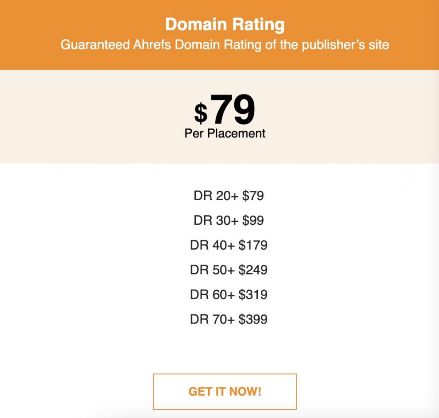Click the $99 price in the tier list
Image resolution: width=439 pixels, height=418 pixels.
coord(253,221)
